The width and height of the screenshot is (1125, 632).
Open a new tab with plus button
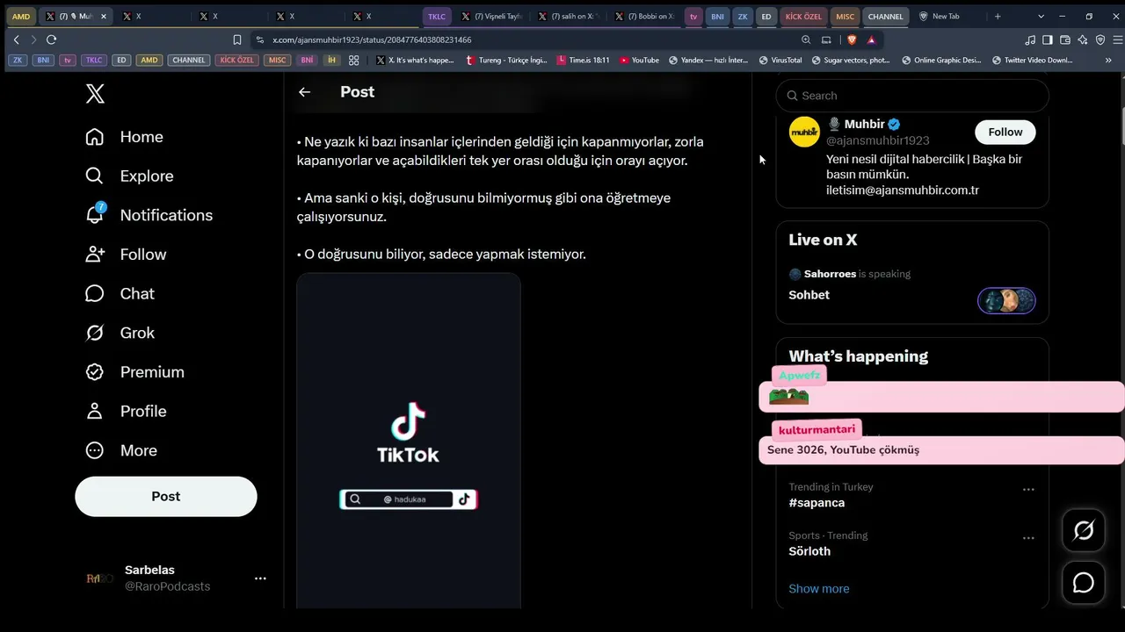pos(998,16)
